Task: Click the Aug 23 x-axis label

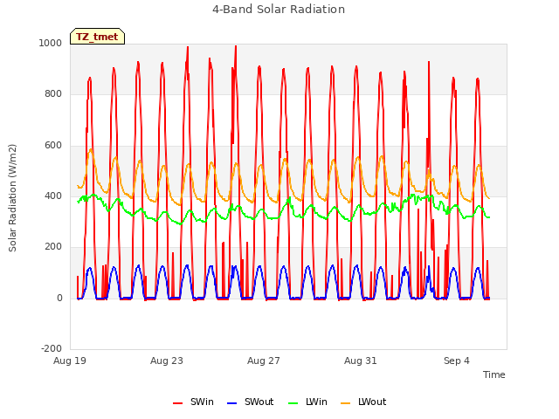Action: [x=167, y=361]
